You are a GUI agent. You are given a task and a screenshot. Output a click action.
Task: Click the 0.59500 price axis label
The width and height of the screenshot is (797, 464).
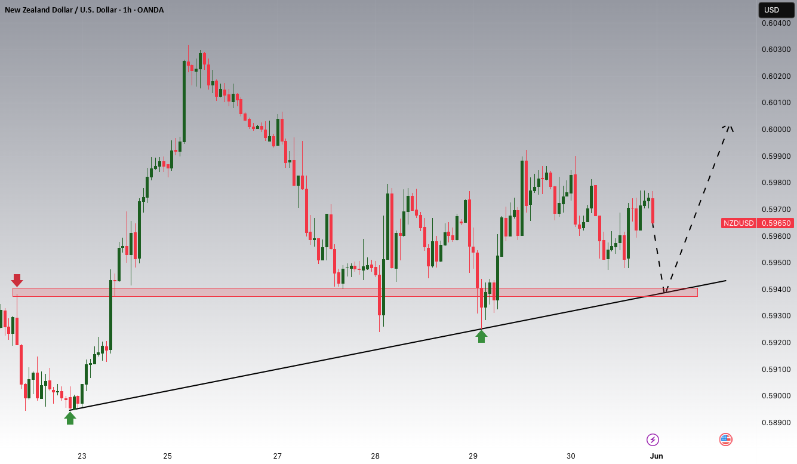776,263
